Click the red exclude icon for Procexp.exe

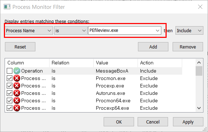17,86
